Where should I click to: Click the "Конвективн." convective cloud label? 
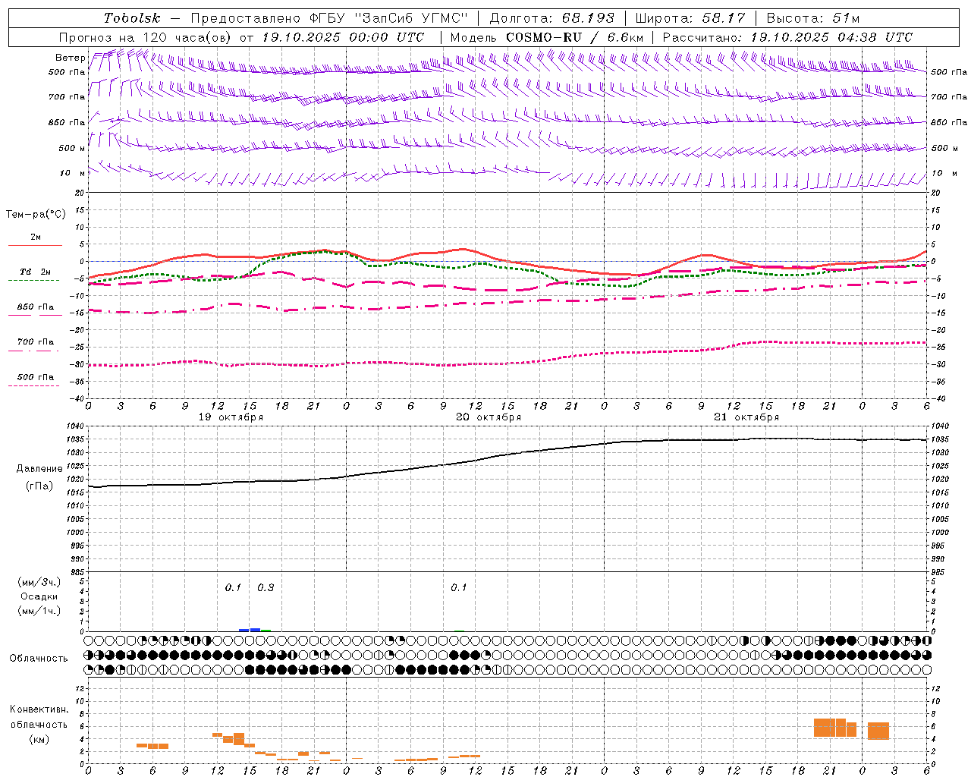tap(39, 709)
